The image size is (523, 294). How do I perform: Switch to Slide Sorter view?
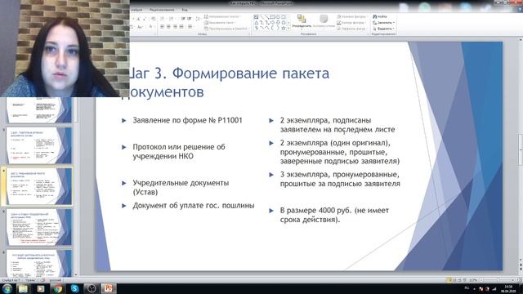454,280
